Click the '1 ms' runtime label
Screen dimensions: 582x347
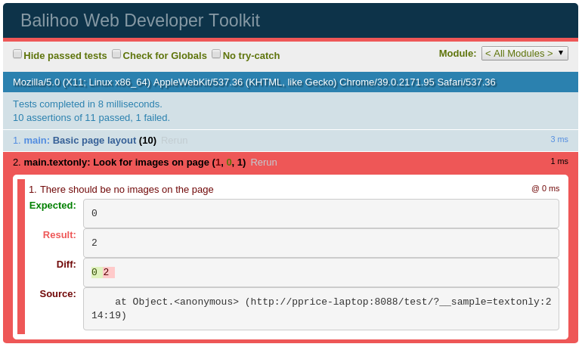pos(559,162)
